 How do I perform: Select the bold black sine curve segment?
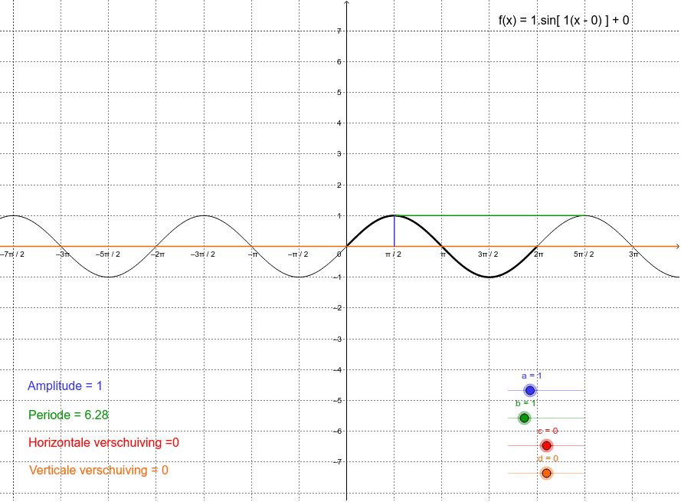click(489, 278)
